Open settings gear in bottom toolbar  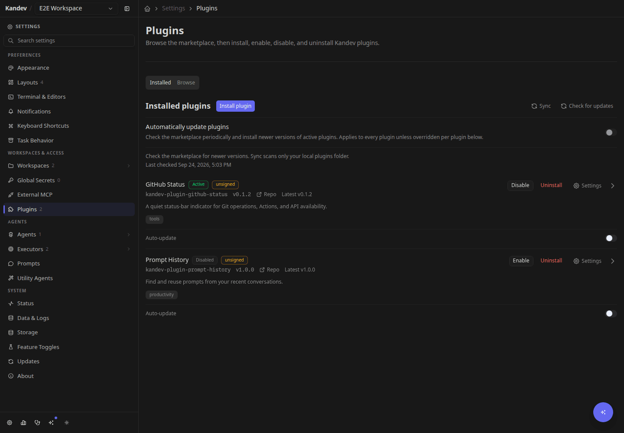[10, 423]
